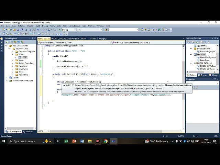Collapse the Form1 class code region

(x=42, y=51)
